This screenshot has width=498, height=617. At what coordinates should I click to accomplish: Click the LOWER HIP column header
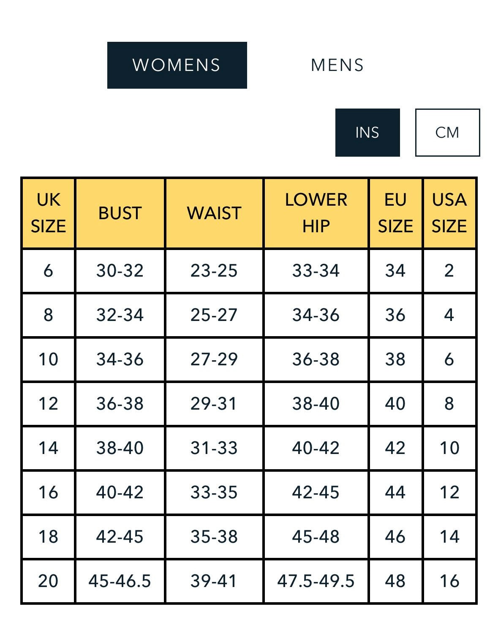click(316, 213)
